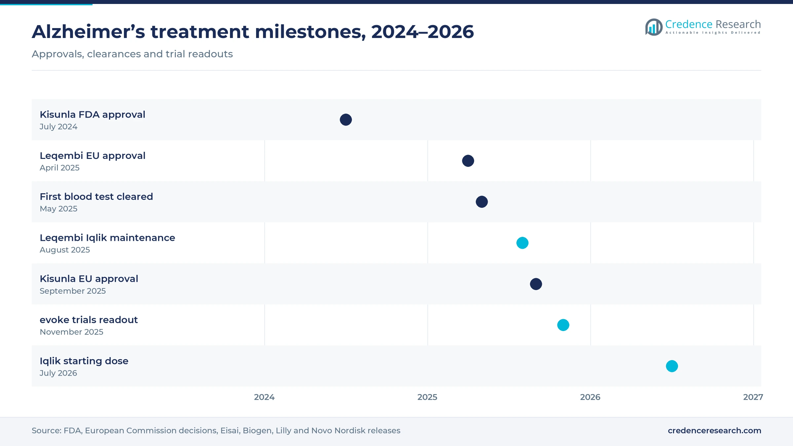Click the 2027 axis label
This screenshot has height=446, width=793.
point(753,397)
